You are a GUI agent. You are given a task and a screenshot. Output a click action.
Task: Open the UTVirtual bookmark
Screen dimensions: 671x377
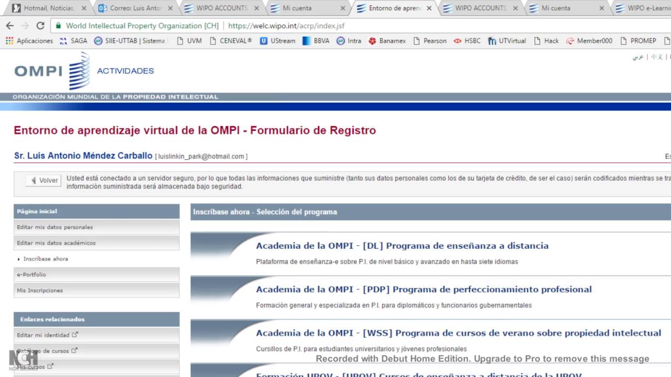(507, 41)
